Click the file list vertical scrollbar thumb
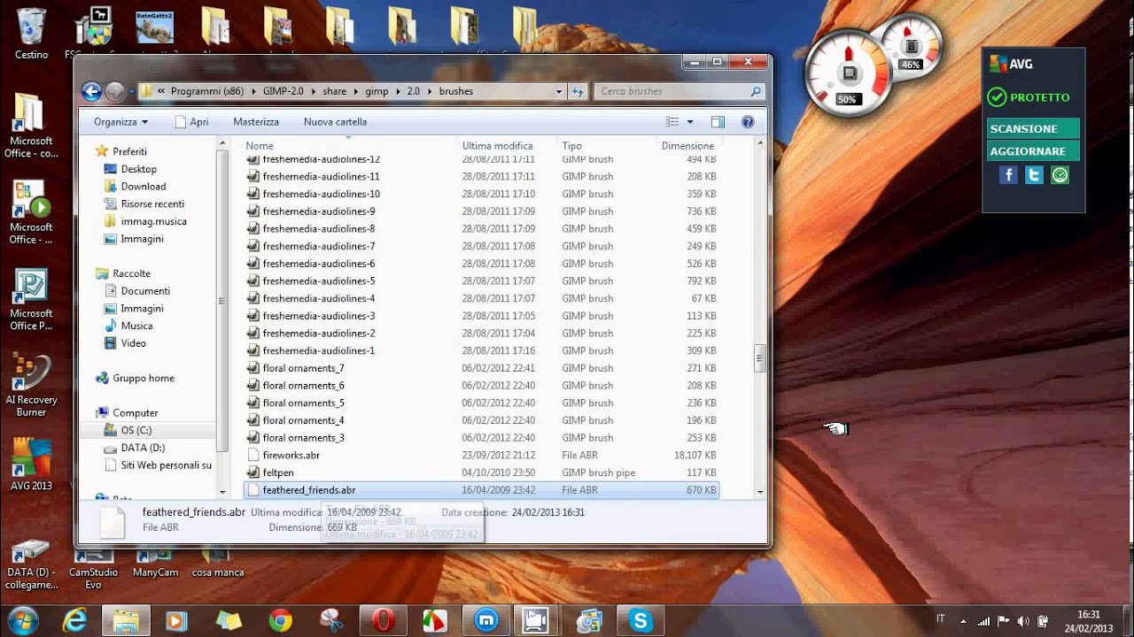 point(759,358)
